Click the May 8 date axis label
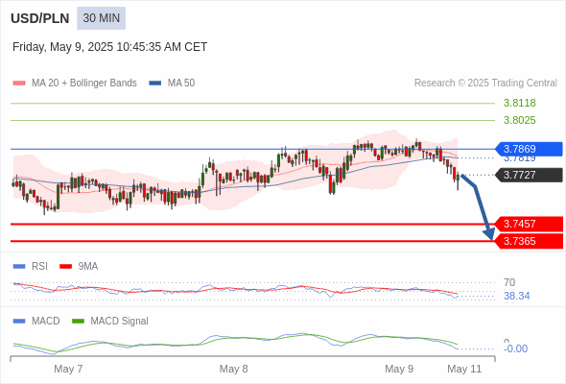Image resolution: width=566 pixels, height=384 pixels. click(233, 369)
